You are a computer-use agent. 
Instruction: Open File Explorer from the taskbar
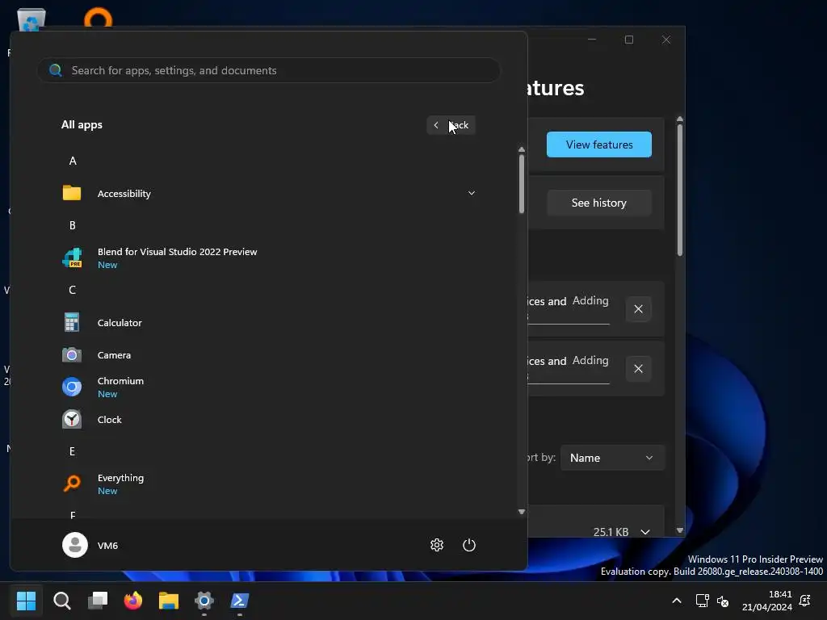169,601
